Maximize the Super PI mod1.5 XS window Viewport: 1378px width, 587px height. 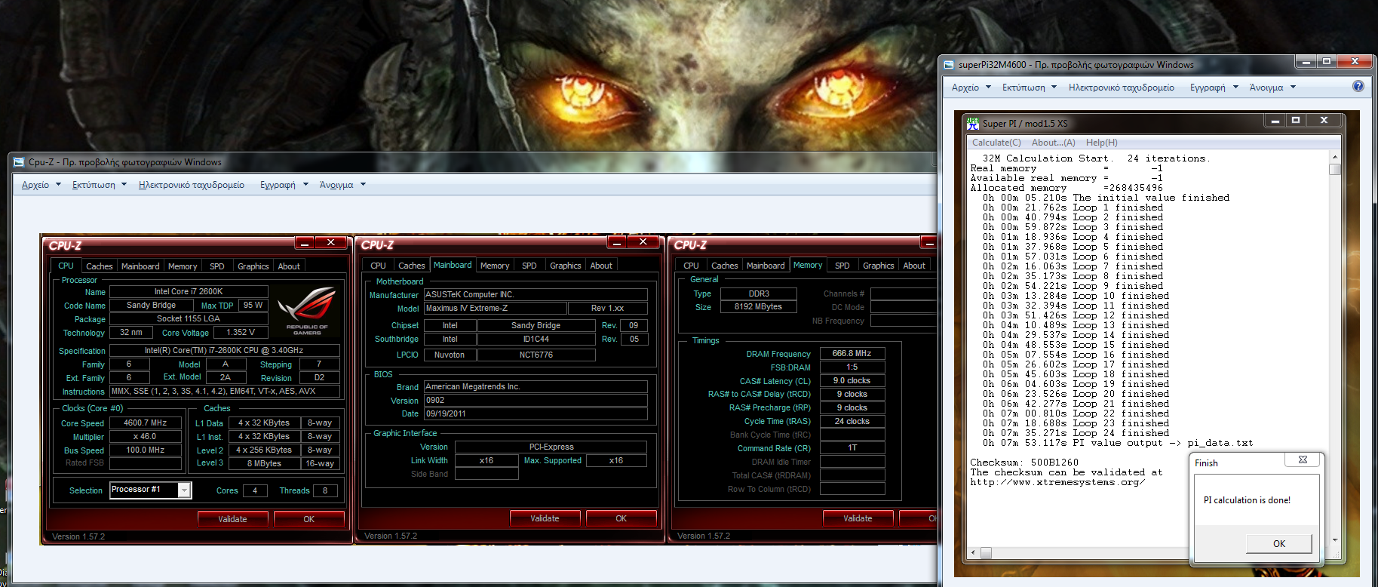pos(1296,120)
